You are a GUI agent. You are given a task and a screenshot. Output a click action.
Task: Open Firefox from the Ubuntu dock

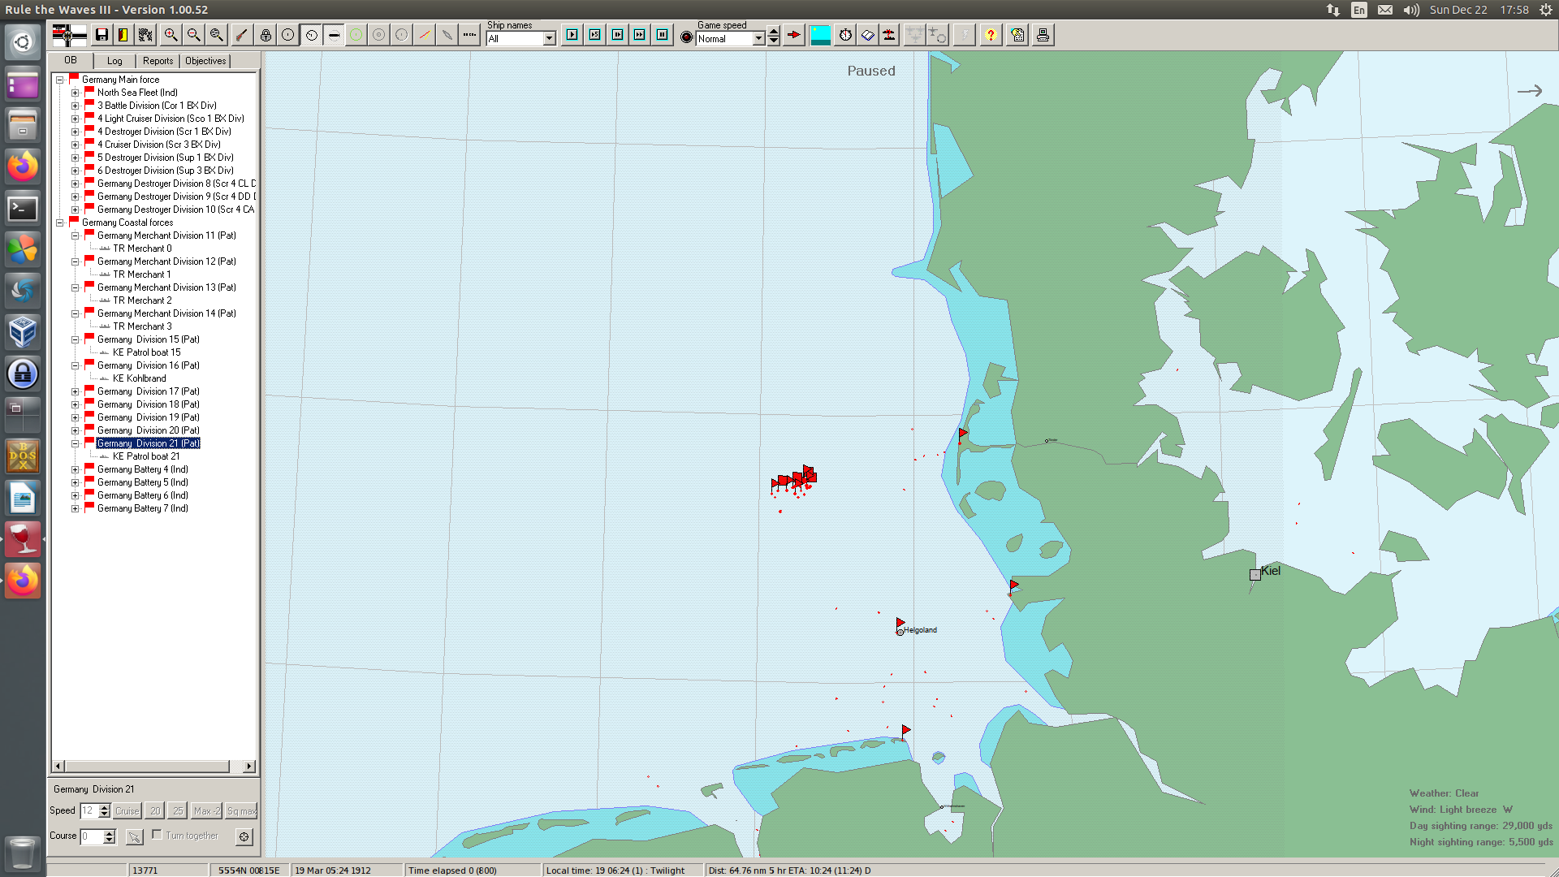23,166
